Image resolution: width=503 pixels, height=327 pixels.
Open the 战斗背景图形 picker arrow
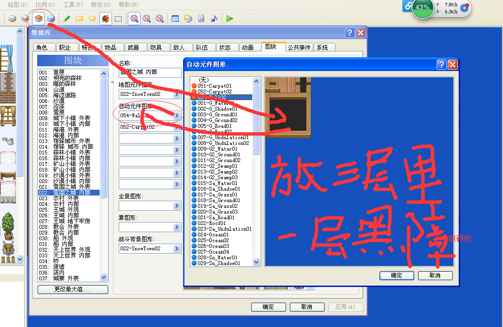click(x=177, y=248)
